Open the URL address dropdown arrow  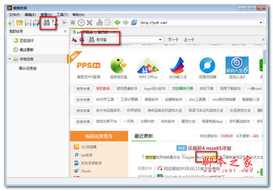pos(261,22)
